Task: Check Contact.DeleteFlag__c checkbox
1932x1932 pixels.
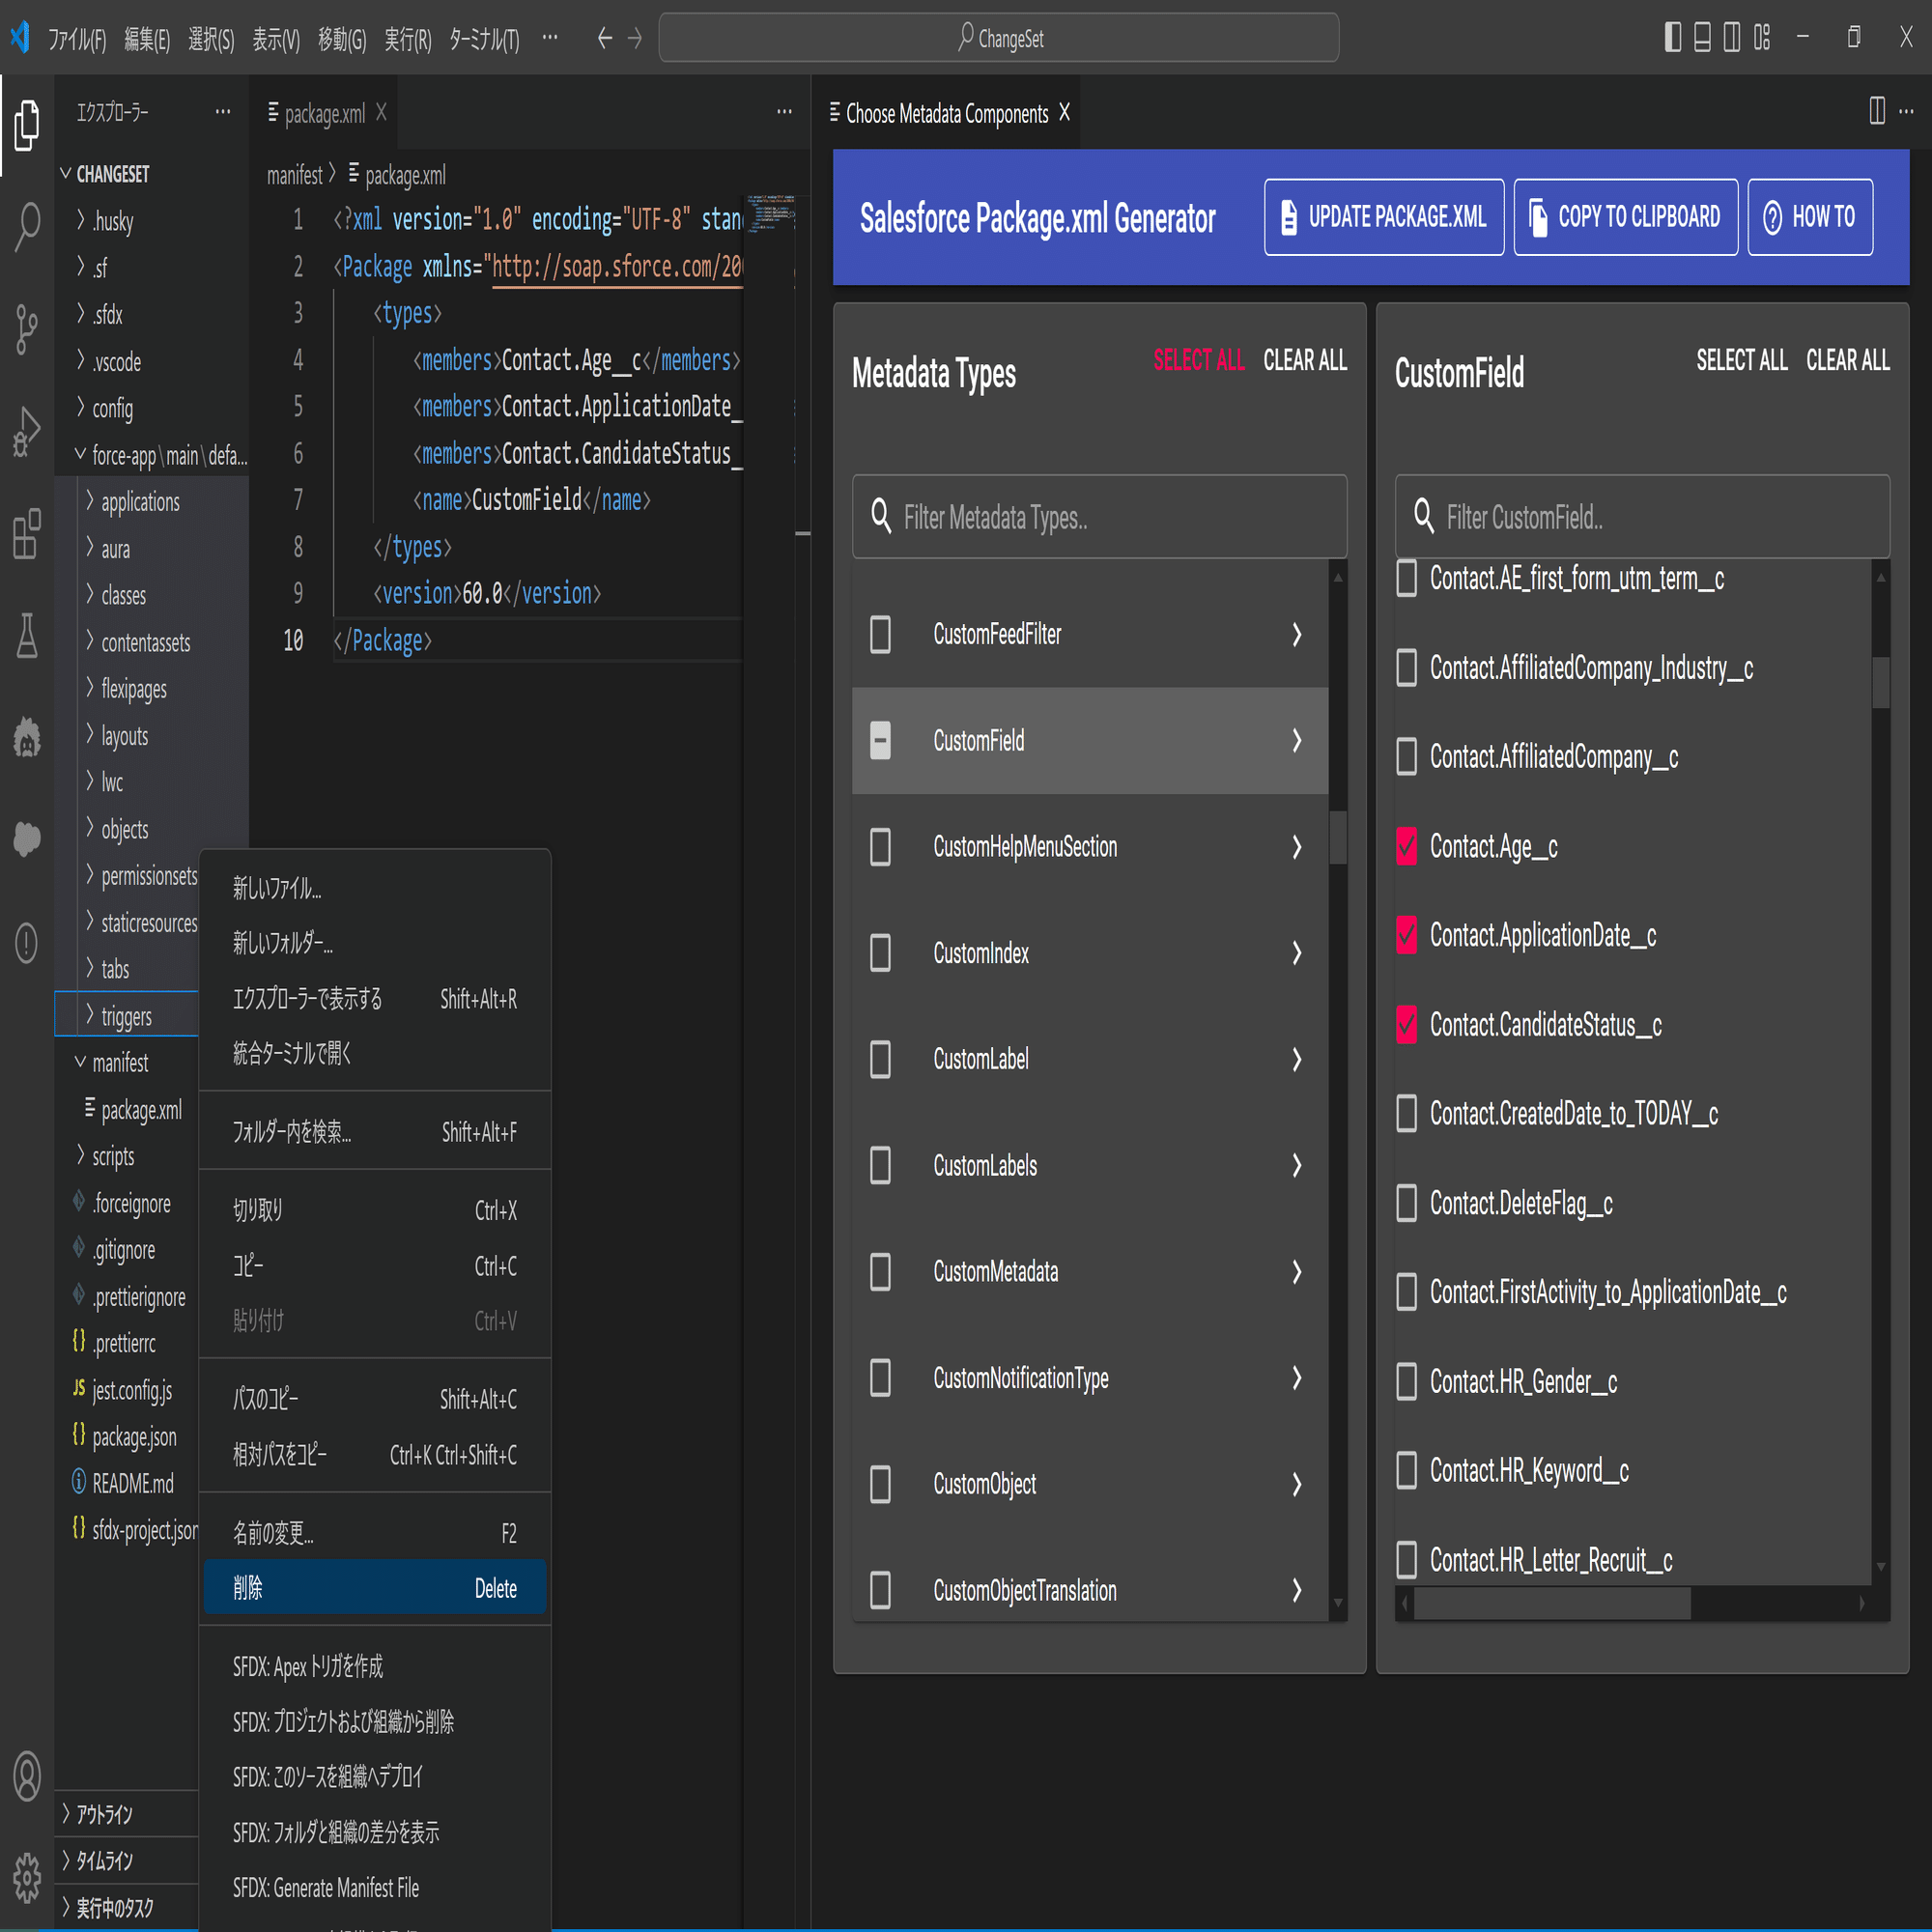Action: (1406, 1203)
